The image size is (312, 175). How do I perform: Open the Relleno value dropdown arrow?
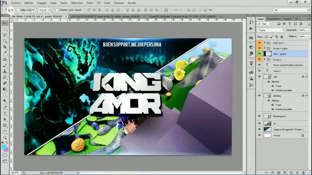point(308,36)
